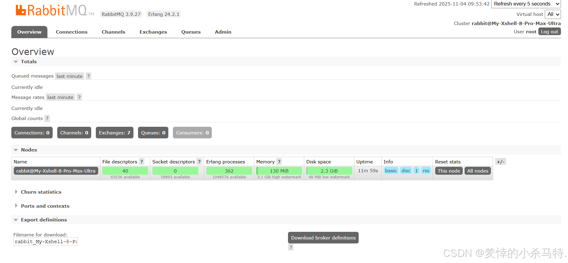Screen dimensions: 568x263
Task: Open Global counts help question mark
Action: point(47,119)
